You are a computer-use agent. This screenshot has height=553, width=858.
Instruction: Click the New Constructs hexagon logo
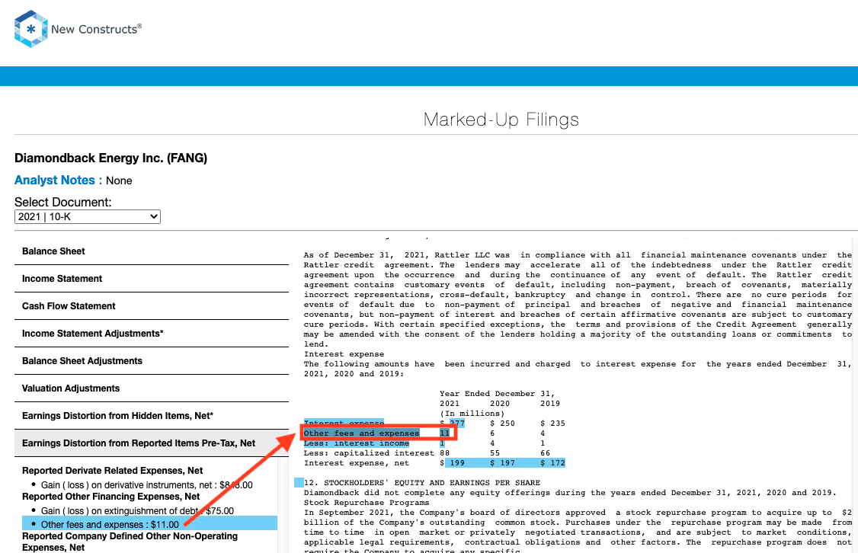(30, 29)
